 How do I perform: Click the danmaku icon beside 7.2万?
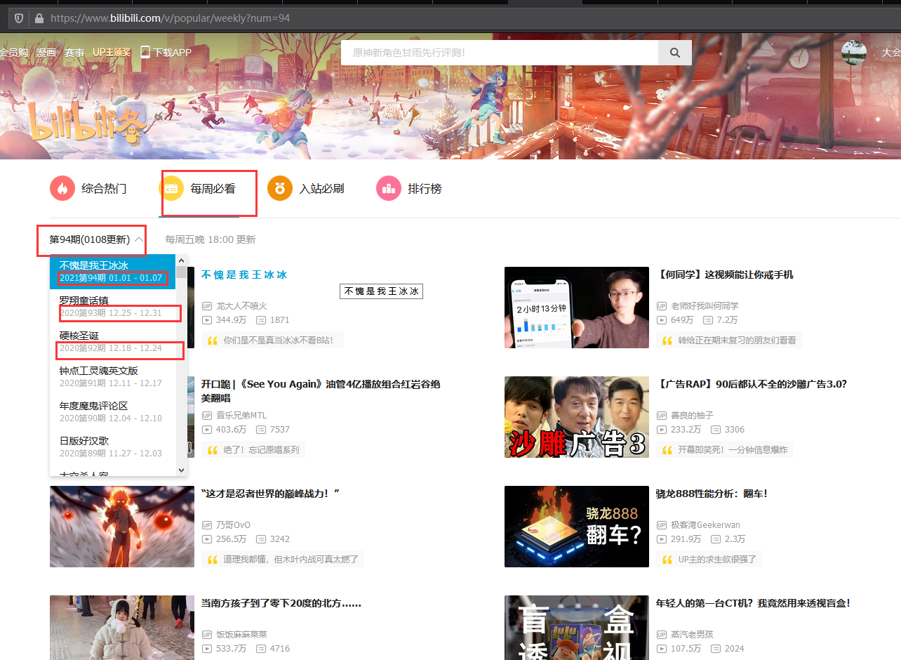[707, 320]
